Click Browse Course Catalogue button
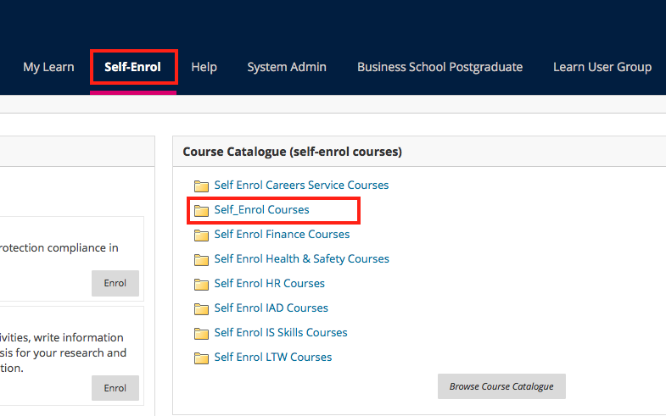Image resolution: width=666 pixels, height=416 pixels. coord(501,386)
